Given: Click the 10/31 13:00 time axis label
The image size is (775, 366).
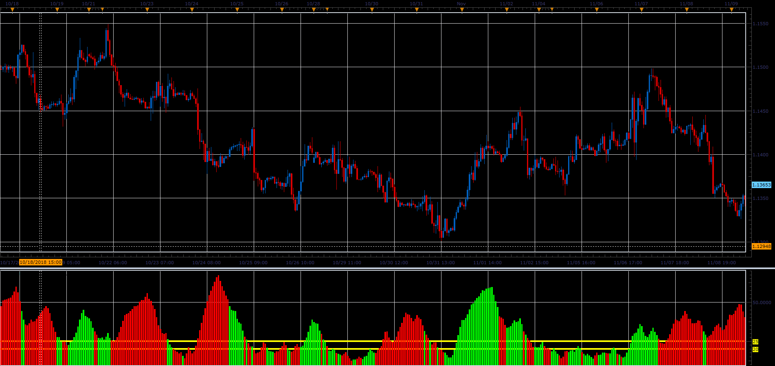Looking at the screenshot, I should [441, 263].
